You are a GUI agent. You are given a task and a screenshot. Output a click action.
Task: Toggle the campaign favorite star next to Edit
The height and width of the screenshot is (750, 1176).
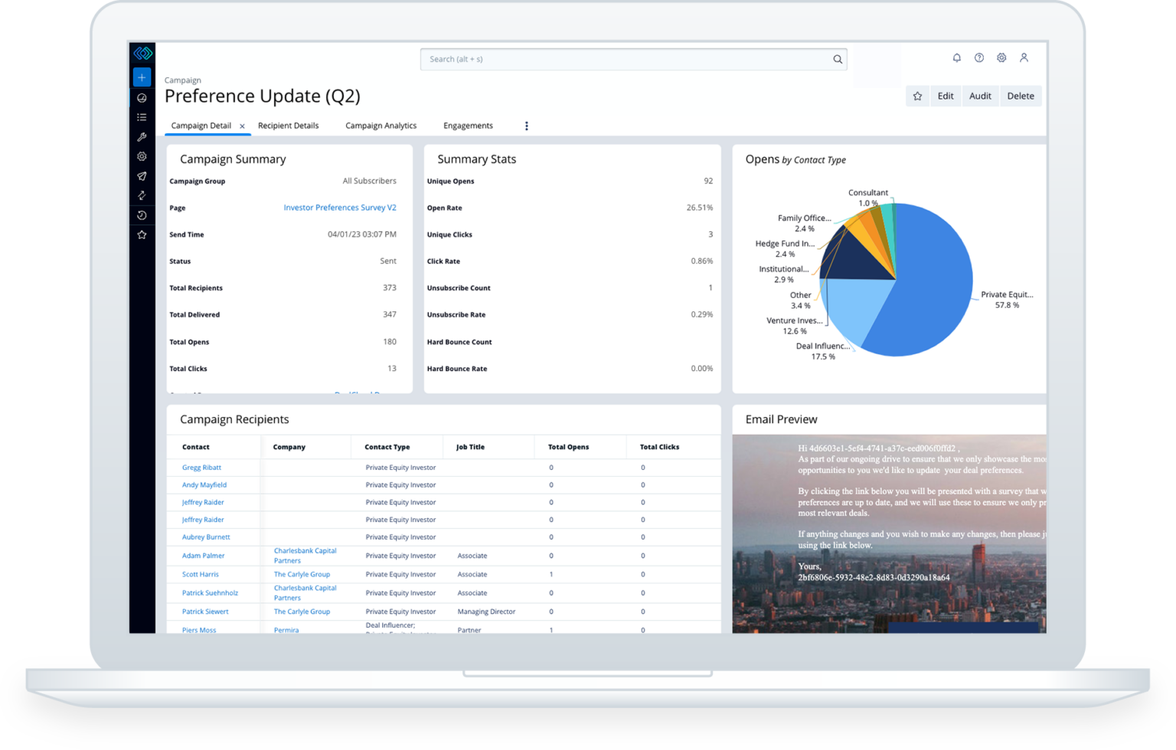[x=917, y=95]
